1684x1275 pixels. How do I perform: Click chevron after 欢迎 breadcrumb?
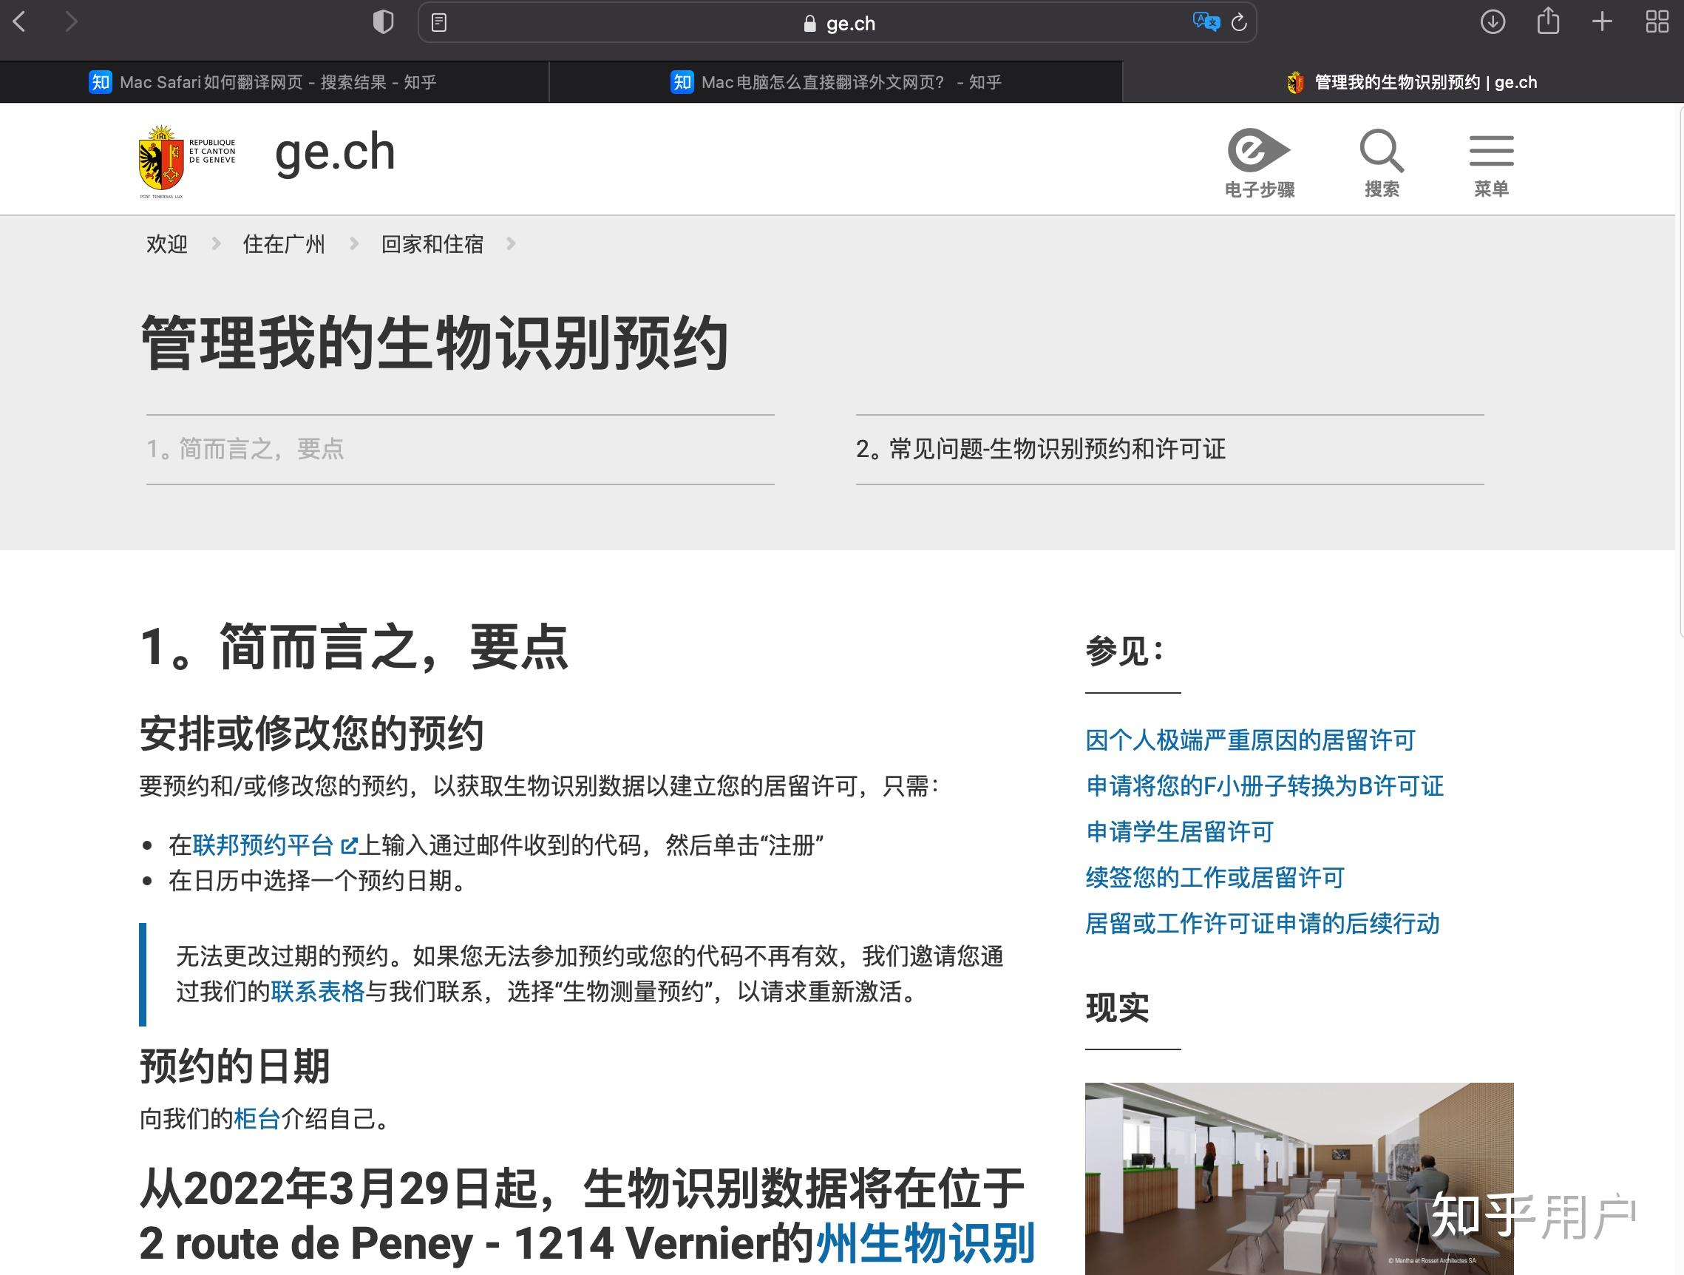[216, 244]
